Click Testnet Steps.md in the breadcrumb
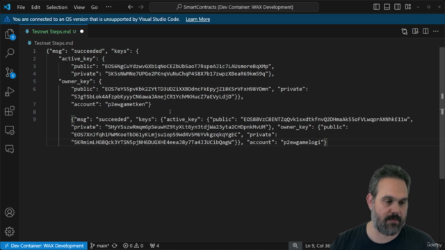 (x=54, y=43)
